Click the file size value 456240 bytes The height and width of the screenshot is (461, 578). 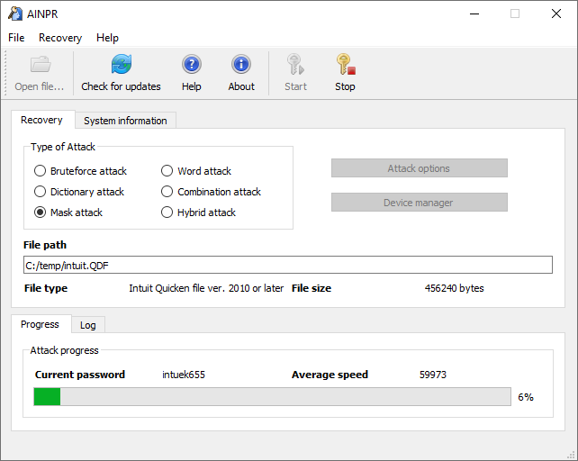point(454,288)
